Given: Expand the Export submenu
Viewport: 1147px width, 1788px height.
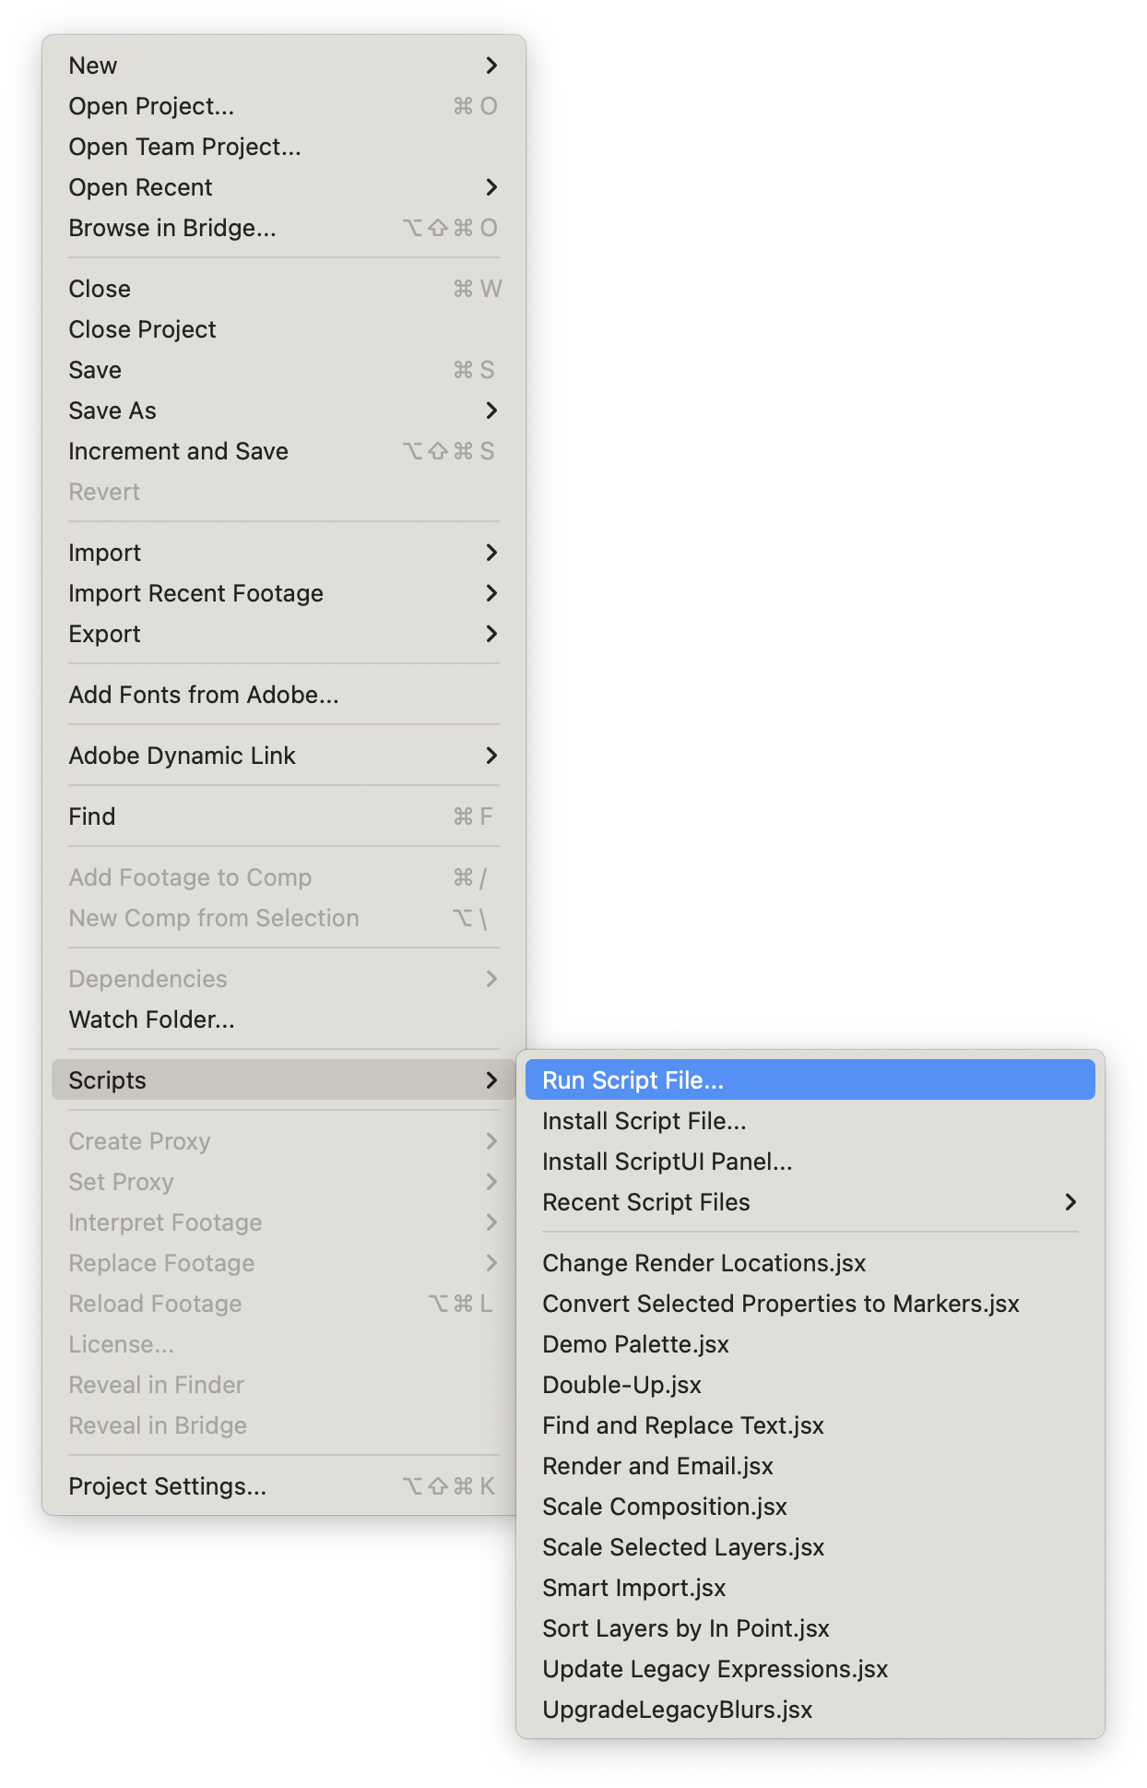Looking at the screenshot, I should click(284, 634).
